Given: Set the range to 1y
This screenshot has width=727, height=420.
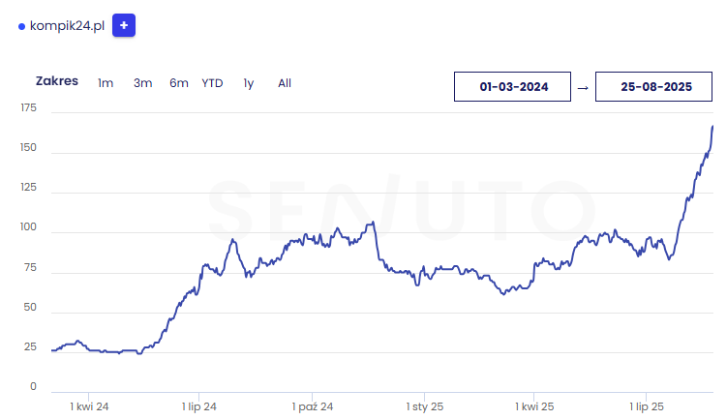Looking at the screenshot, I should coord(249,83).
